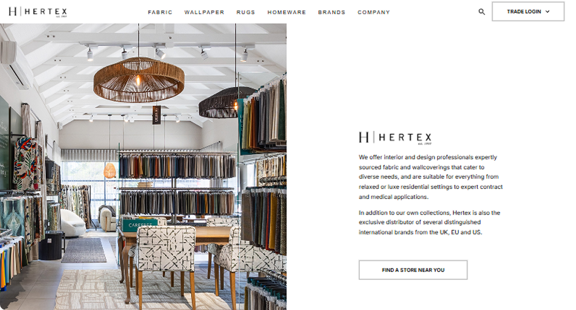Screen dimensions: 576x310
Task: Click Find a Store Near You button
Action: [413, 270]
